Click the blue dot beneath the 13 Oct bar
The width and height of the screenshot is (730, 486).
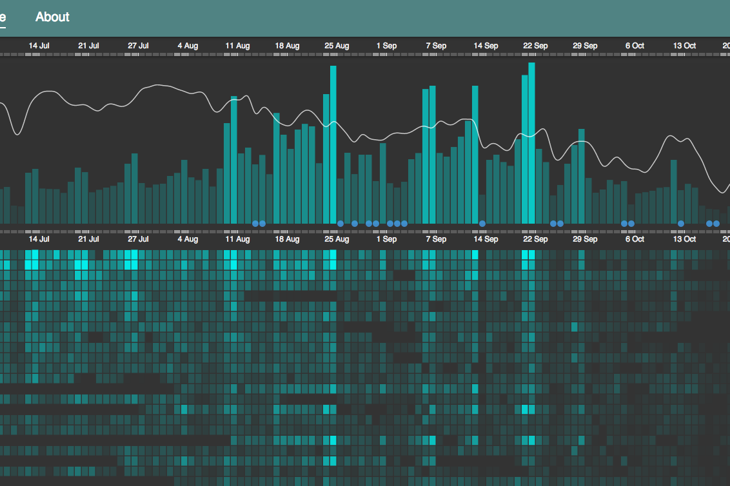coord(681,224)
